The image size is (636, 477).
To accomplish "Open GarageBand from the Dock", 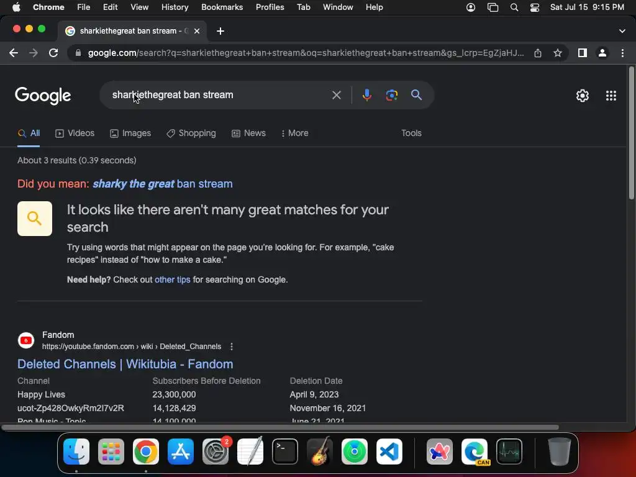I will [320, 452].
